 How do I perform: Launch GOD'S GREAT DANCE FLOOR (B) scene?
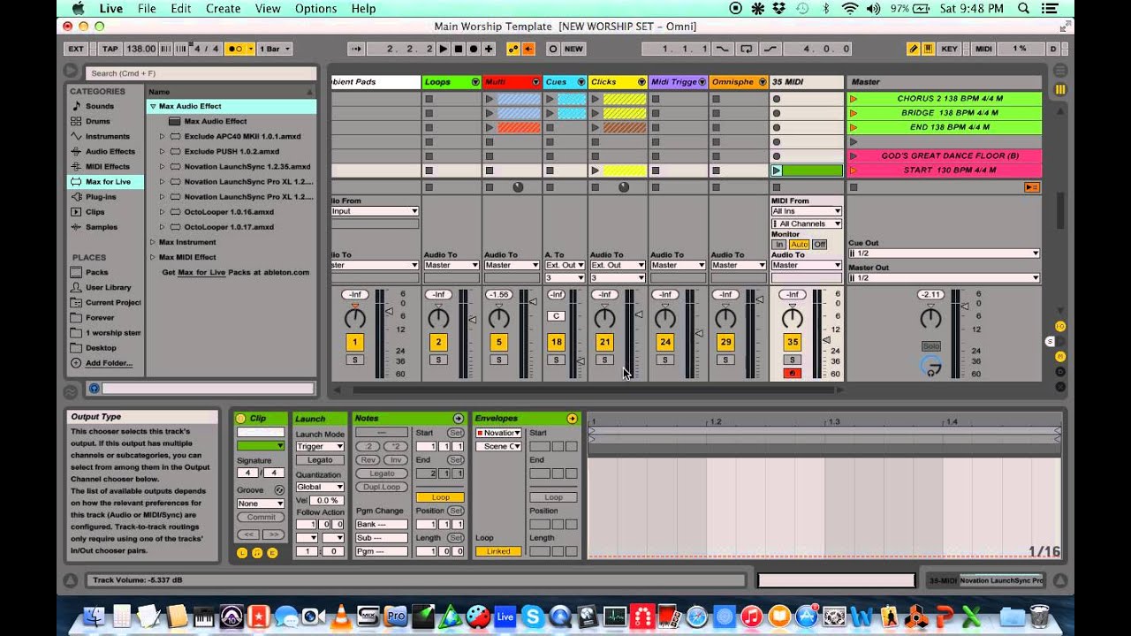[x=854, y=155]
